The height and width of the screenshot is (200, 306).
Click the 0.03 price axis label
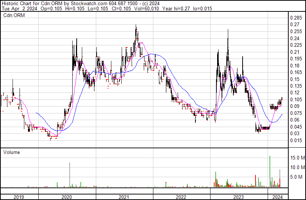(295, 134)
